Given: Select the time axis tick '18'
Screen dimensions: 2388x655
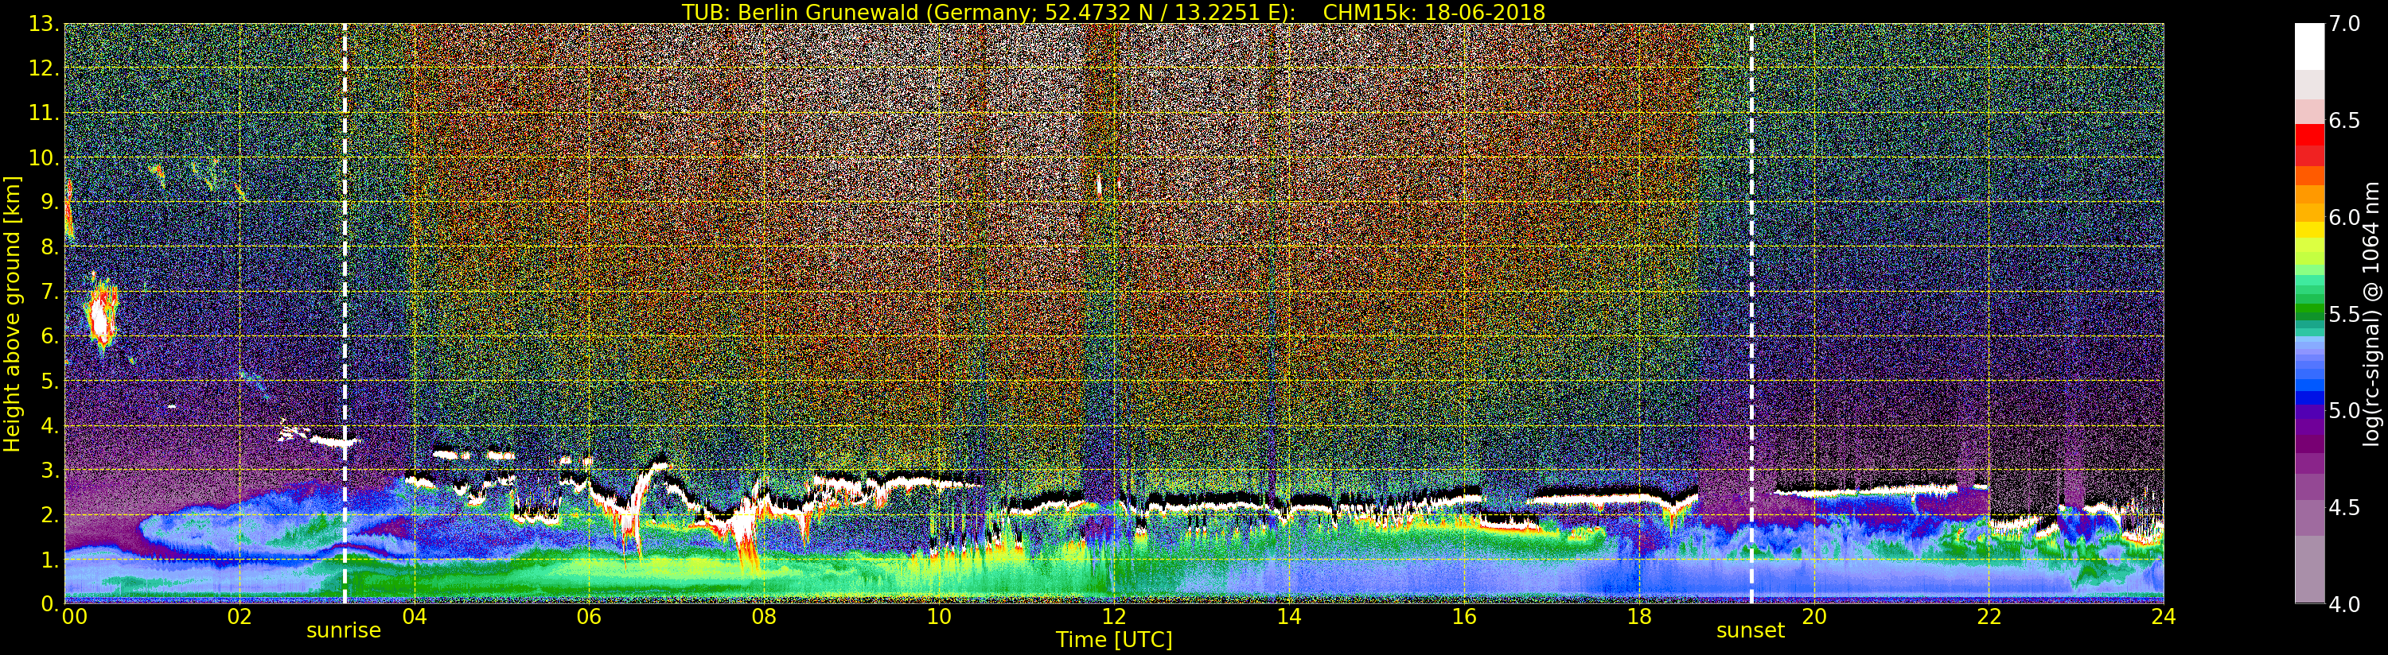Looking at the screenshot, I should [x=1639, y=617].
